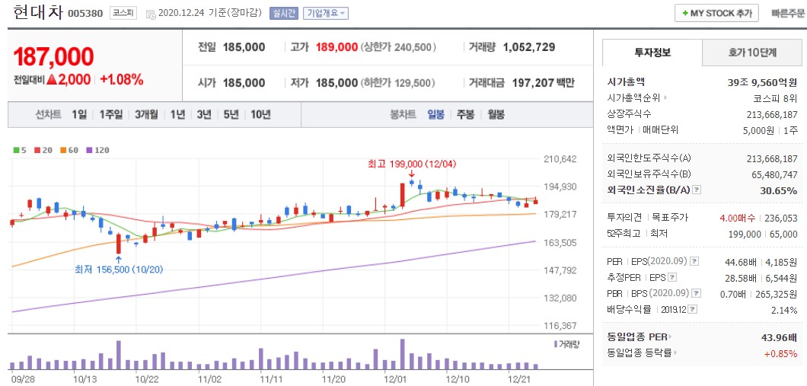Select the 10년 line chart period

(260, 114)
